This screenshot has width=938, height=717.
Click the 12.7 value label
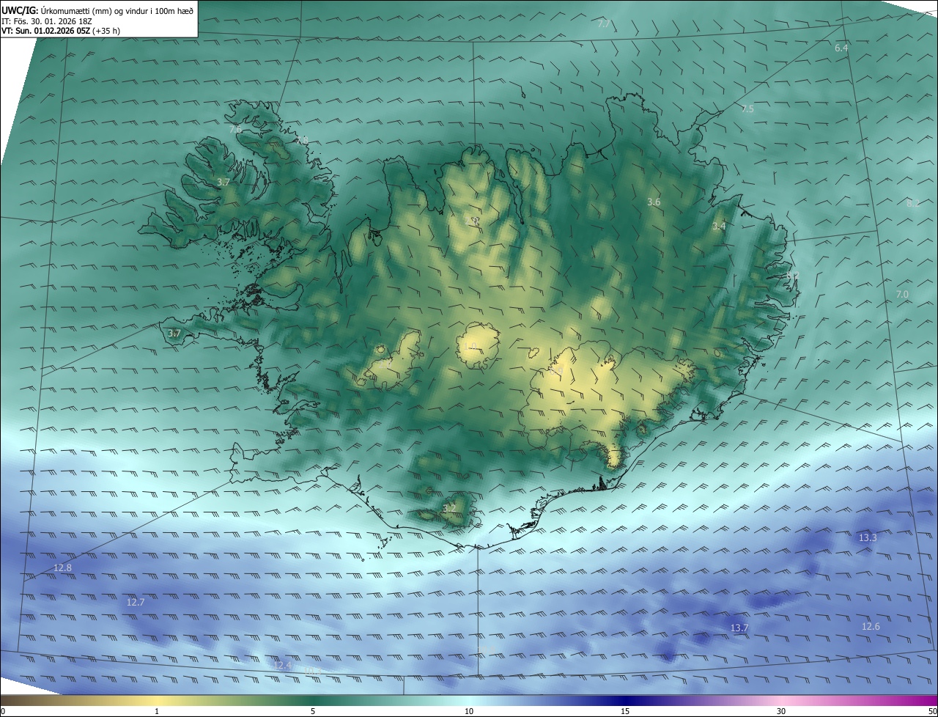(136, 602)
